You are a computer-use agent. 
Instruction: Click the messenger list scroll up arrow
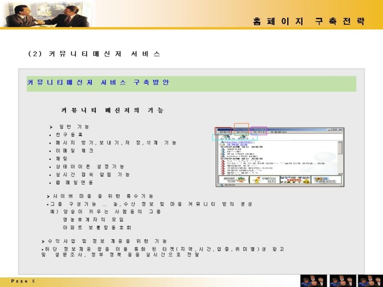[x=340, y=142]
